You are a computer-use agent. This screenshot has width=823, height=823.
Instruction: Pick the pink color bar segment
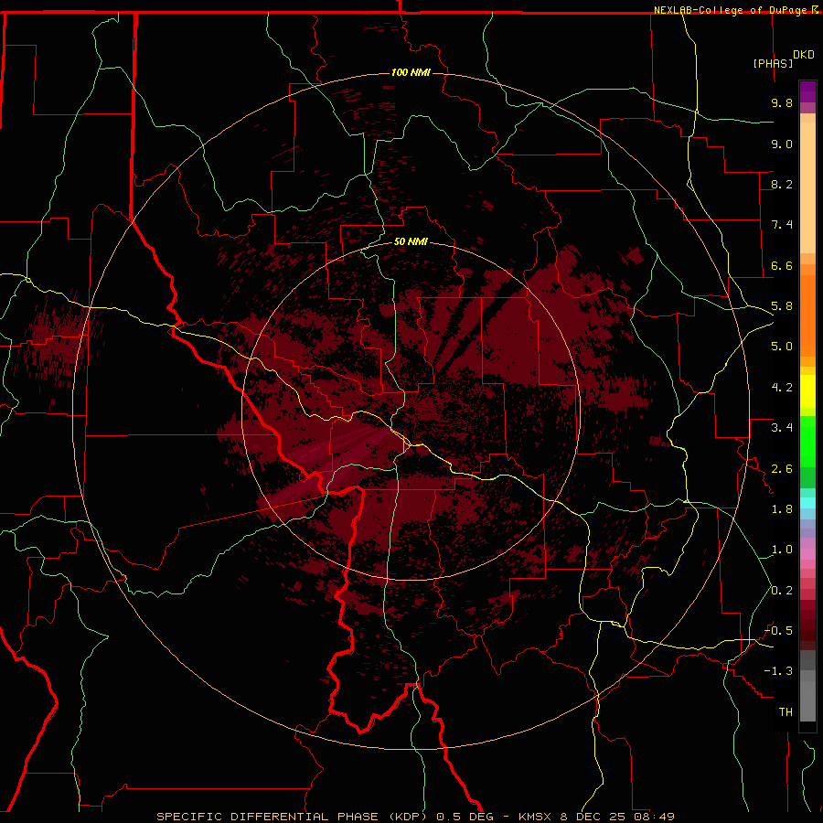(807, 554)
